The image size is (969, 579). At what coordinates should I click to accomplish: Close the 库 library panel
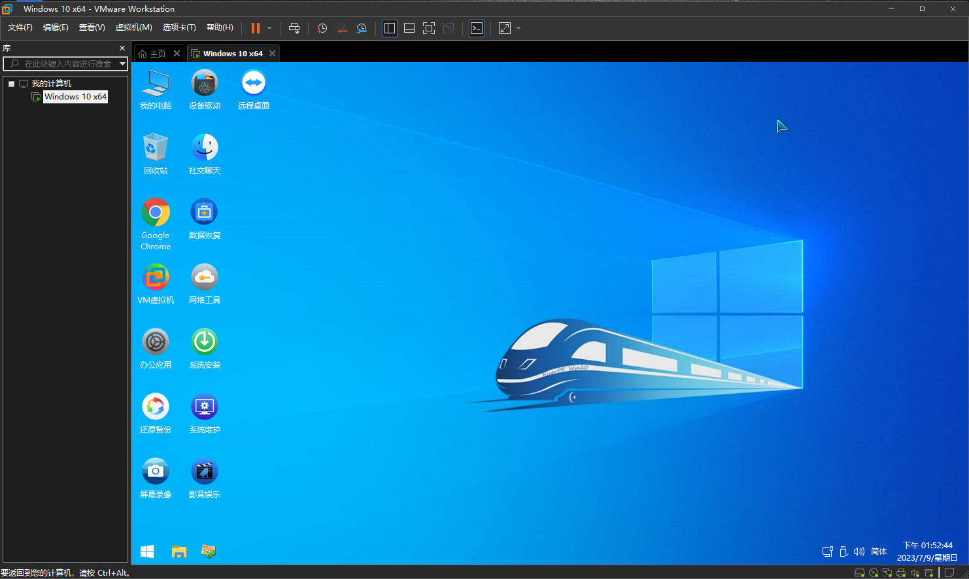tap(122, 48)
